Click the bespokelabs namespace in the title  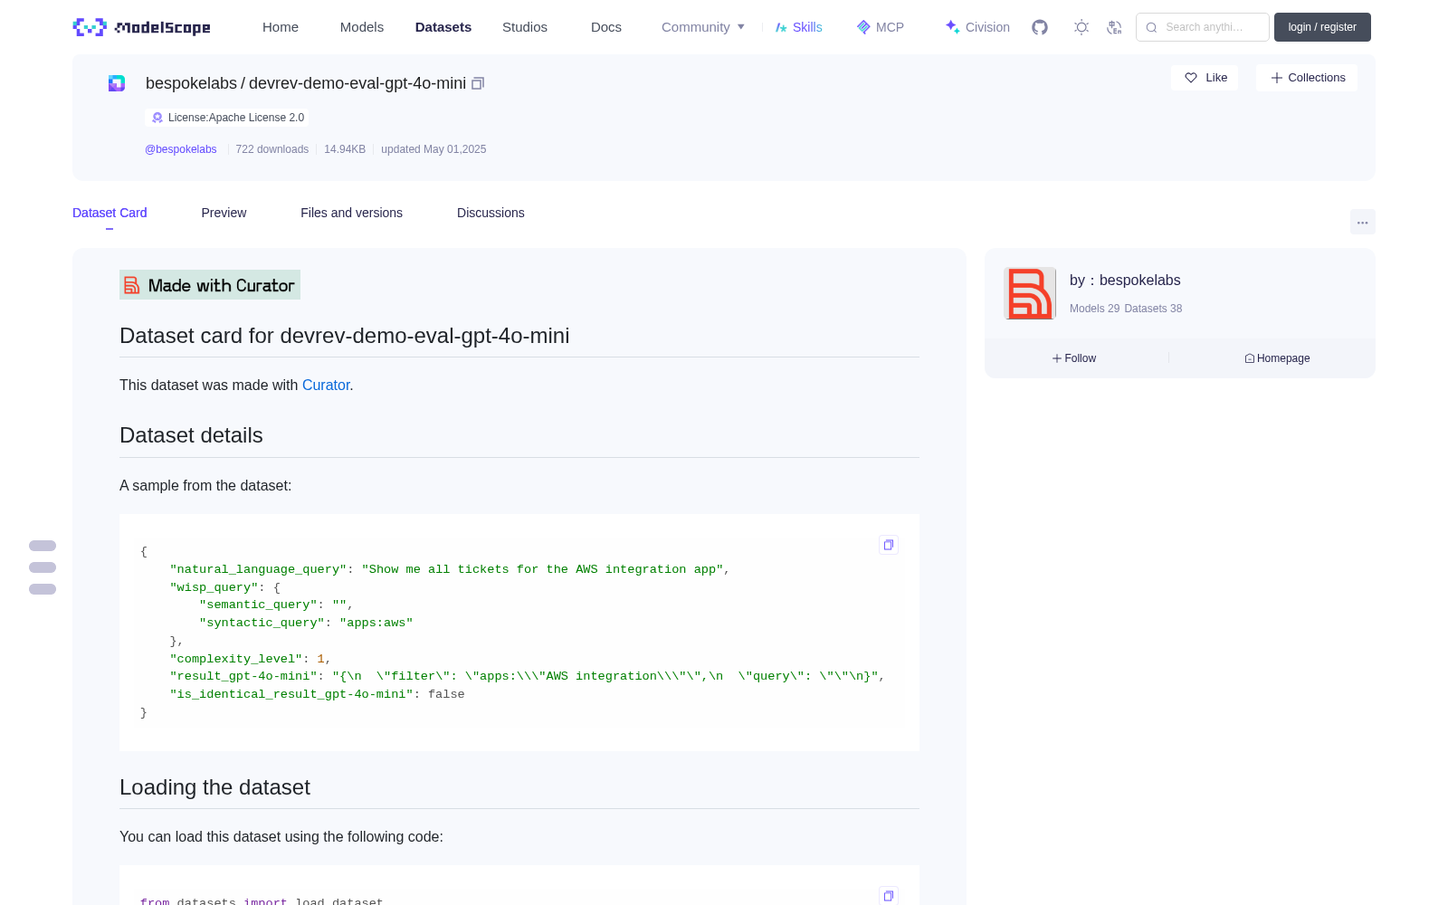click(x=191, y=83)
